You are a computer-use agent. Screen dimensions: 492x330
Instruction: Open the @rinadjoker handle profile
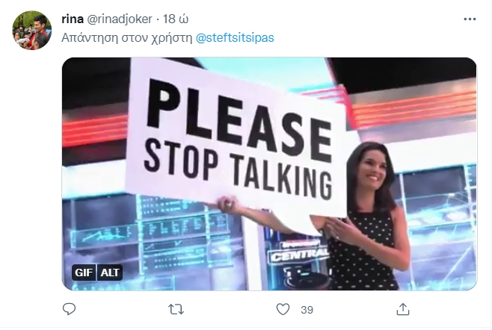click(119, 19)
